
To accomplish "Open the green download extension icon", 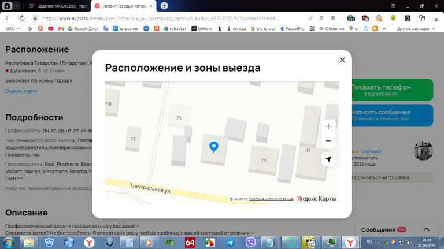I will [x=393, y=18].
